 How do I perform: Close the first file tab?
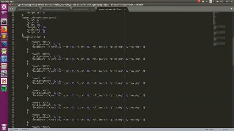(x=37, y=9)
